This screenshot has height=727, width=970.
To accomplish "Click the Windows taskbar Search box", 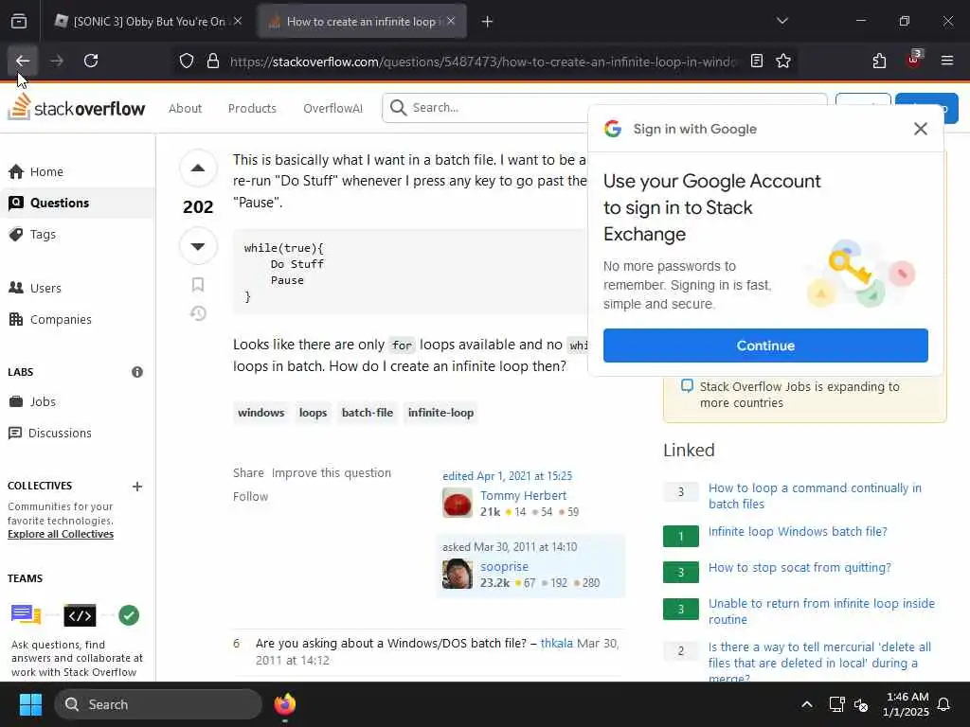I will click(158, 704).
